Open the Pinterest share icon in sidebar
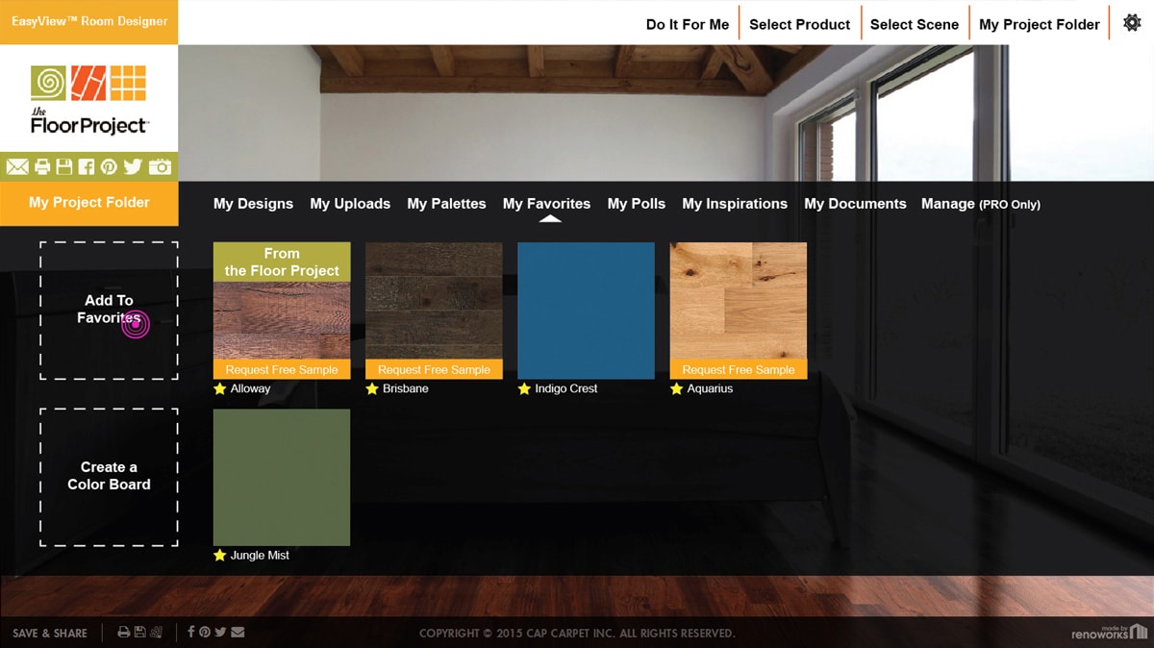The width and height of the screenshot is (1154, 648). click(x=110, y=166)
